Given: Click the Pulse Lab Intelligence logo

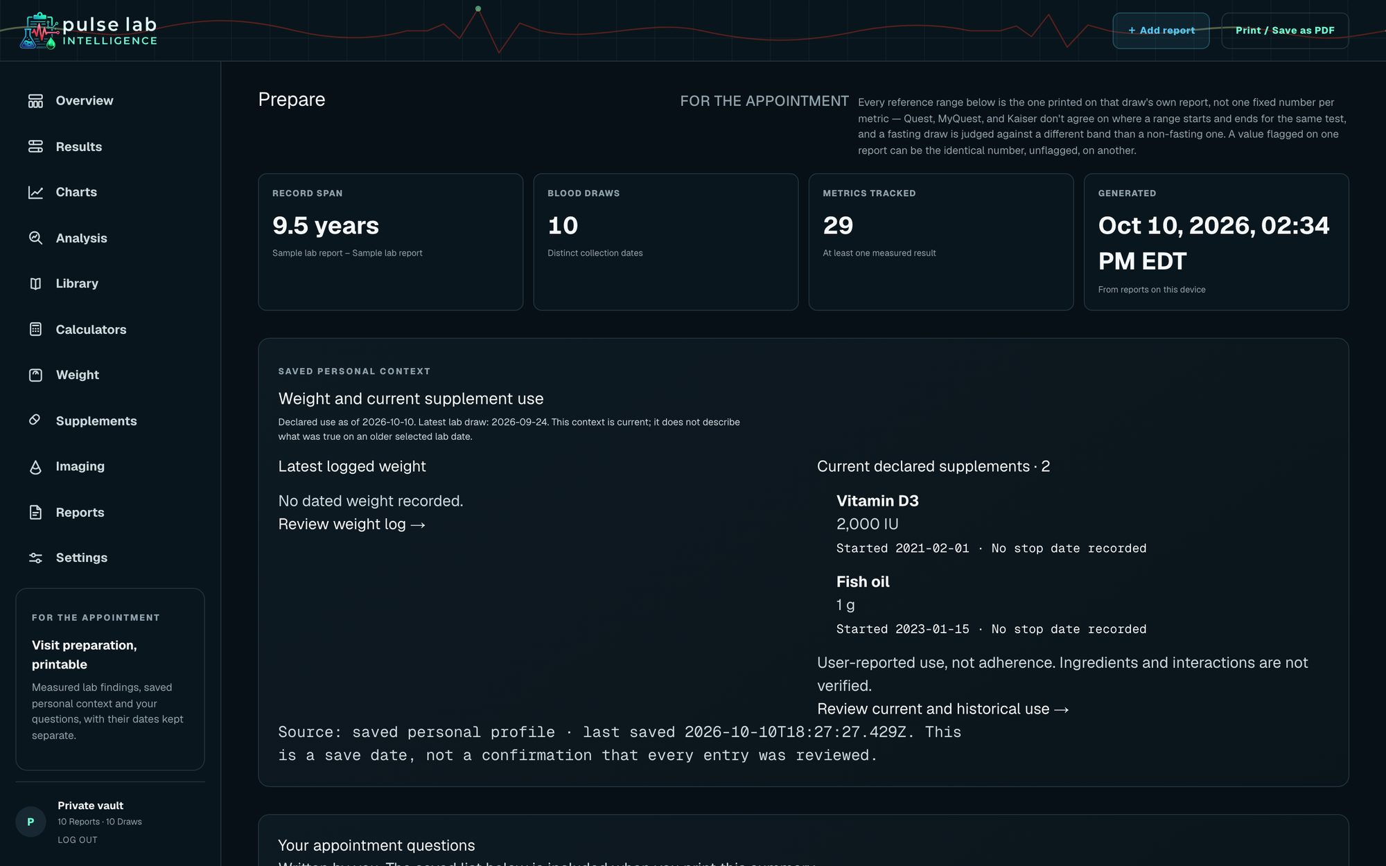Looking at the screenshot, I should 89,31.
